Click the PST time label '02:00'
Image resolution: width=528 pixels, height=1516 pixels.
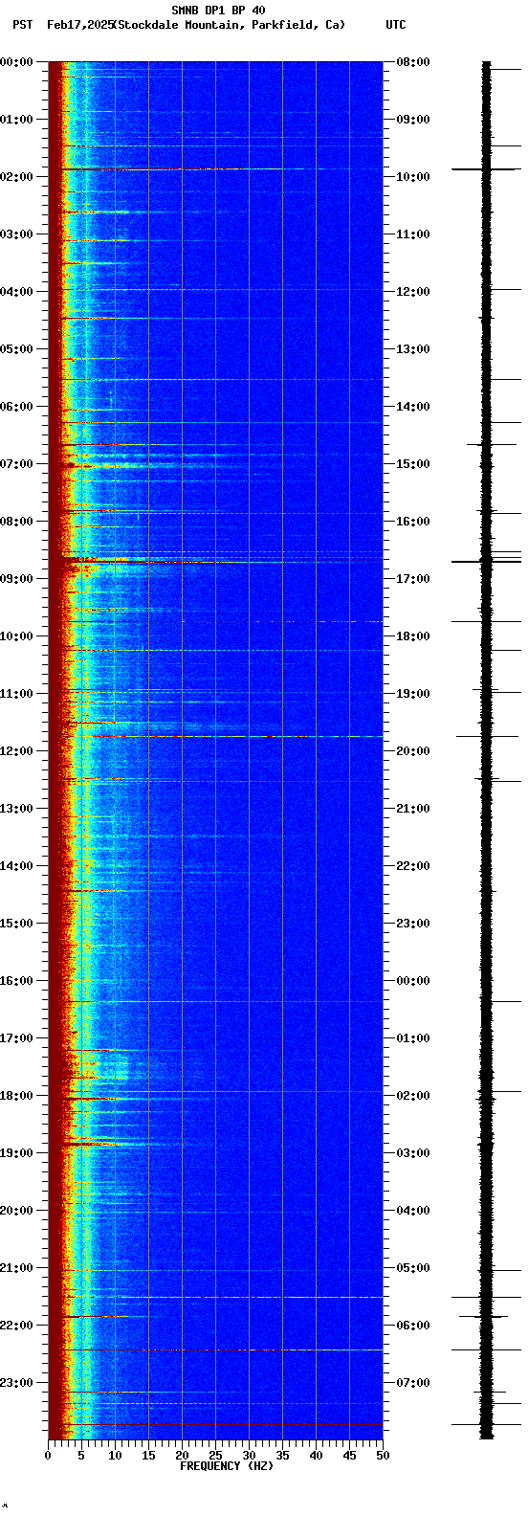pyautogui.click(x=17, y=177)
